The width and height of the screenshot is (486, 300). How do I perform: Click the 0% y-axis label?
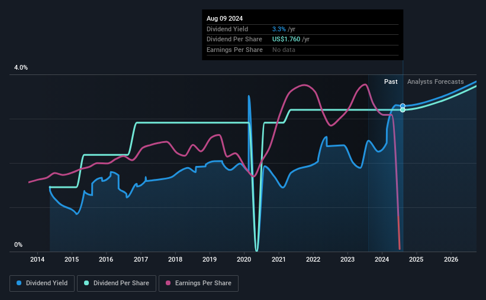[18, 244]
